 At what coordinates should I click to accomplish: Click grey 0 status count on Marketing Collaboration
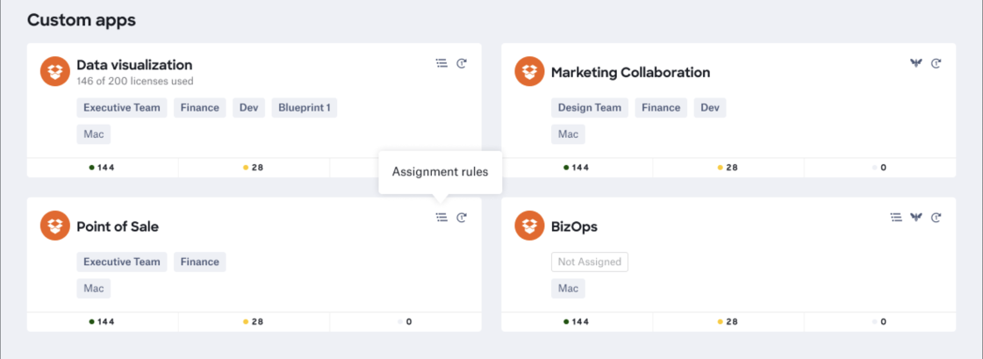[x=879, y=168]
